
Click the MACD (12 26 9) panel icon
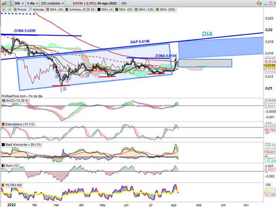pyautogui.click(x=2, y=101)
